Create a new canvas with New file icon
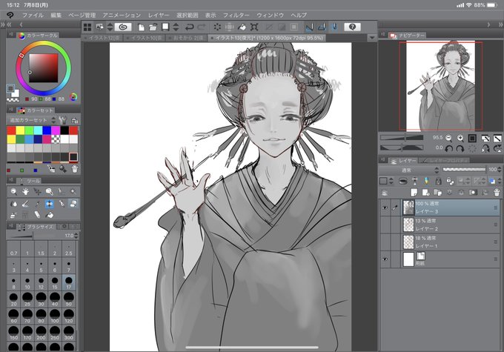The height and width of the screenshot is (352, 504). 141,27
